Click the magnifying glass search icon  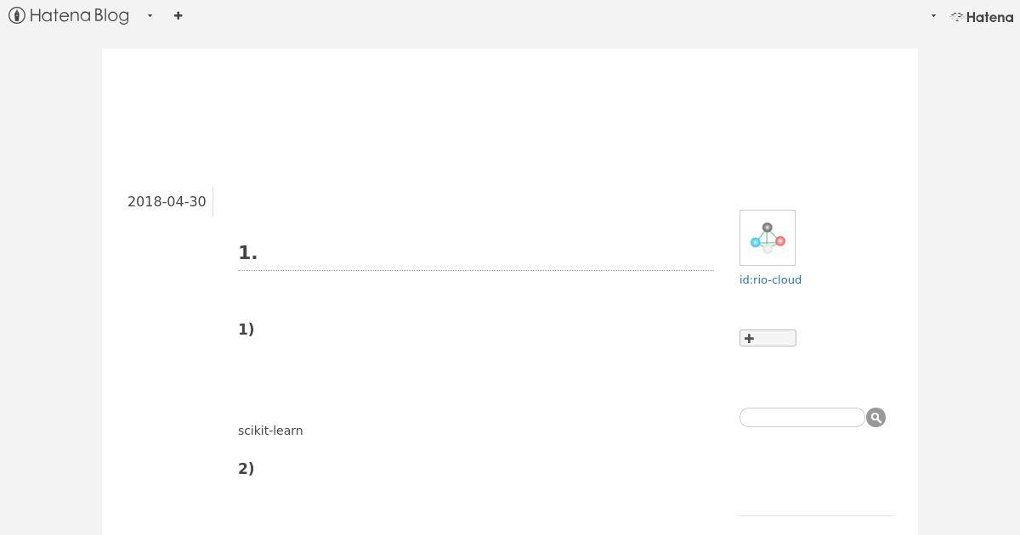(x=875, y=417)
